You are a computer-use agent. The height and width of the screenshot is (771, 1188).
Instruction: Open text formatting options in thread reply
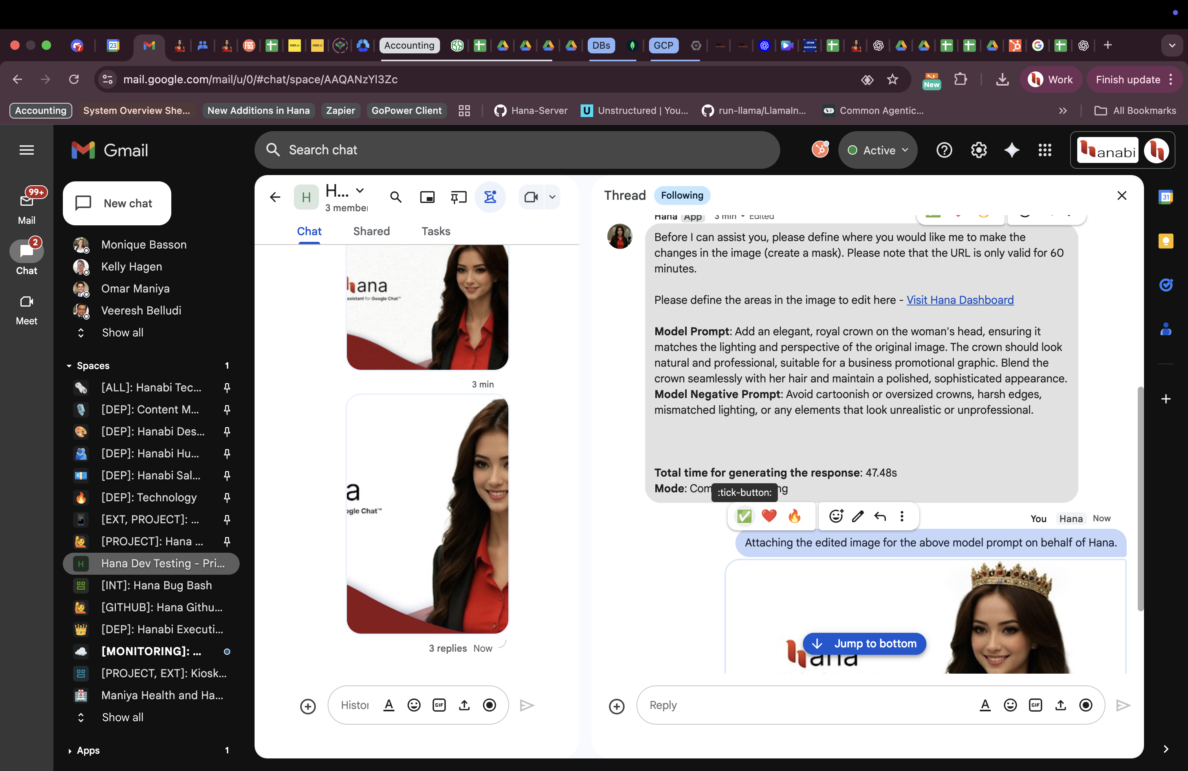985,705
